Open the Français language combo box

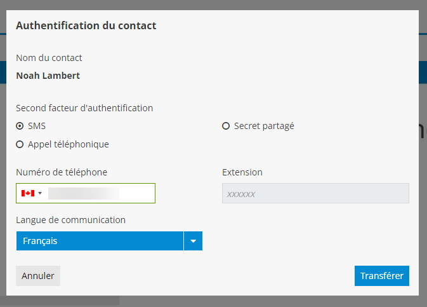tap(100, 241)
